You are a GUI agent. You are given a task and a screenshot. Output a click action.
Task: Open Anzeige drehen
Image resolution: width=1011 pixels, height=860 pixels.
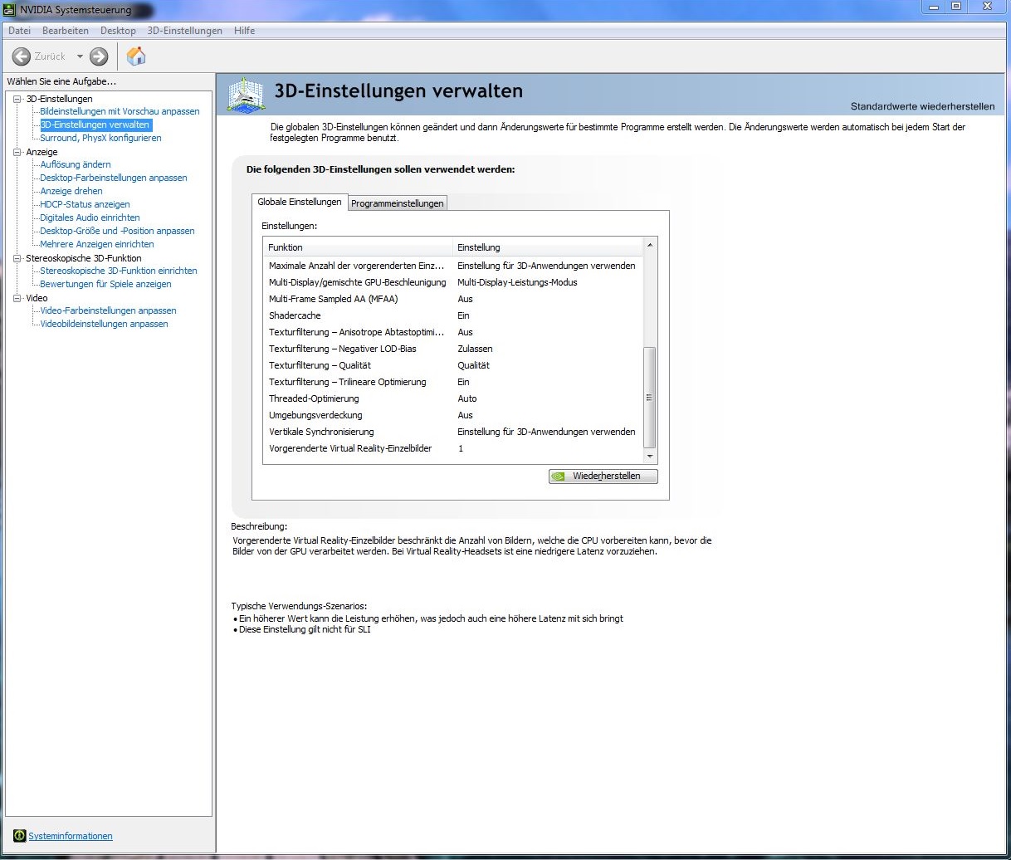[71, 191]
